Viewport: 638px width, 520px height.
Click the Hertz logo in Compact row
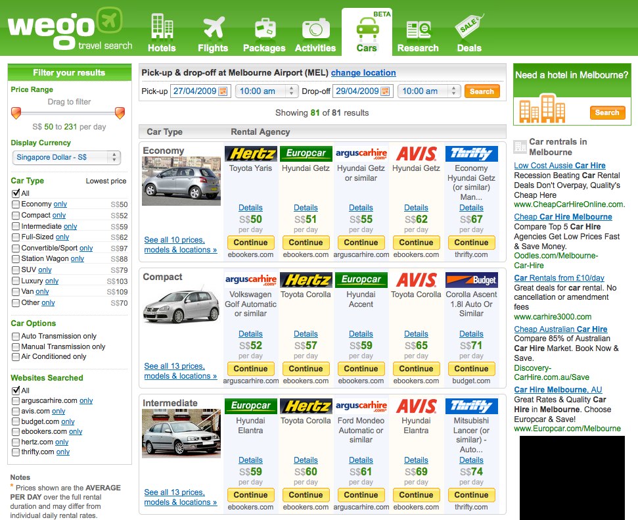(x=306, y=280)
